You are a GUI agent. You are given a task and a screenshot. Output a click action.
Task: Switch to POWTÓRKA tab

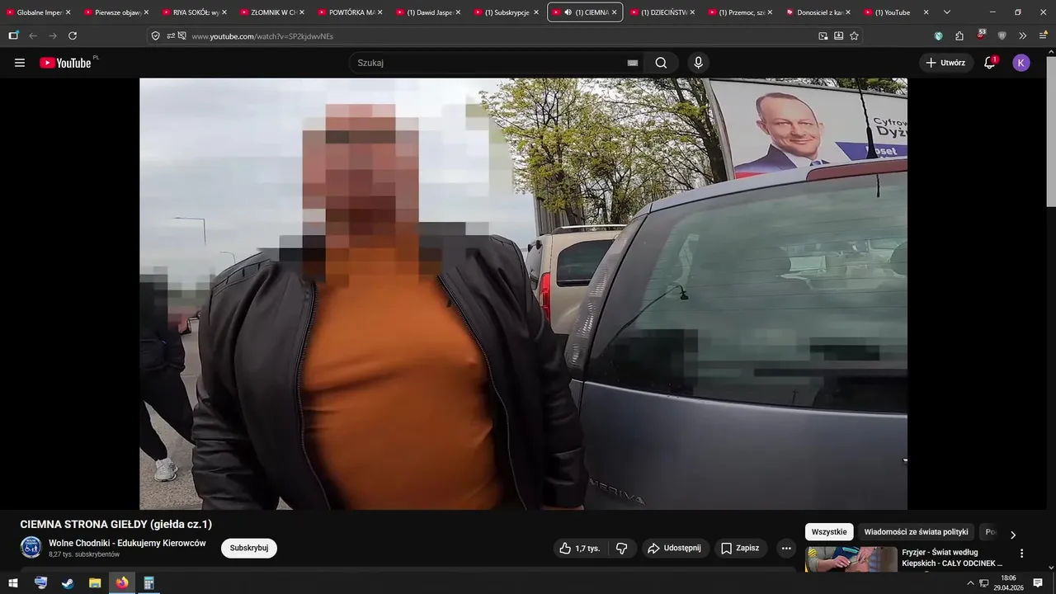click(x=350, y=12)
